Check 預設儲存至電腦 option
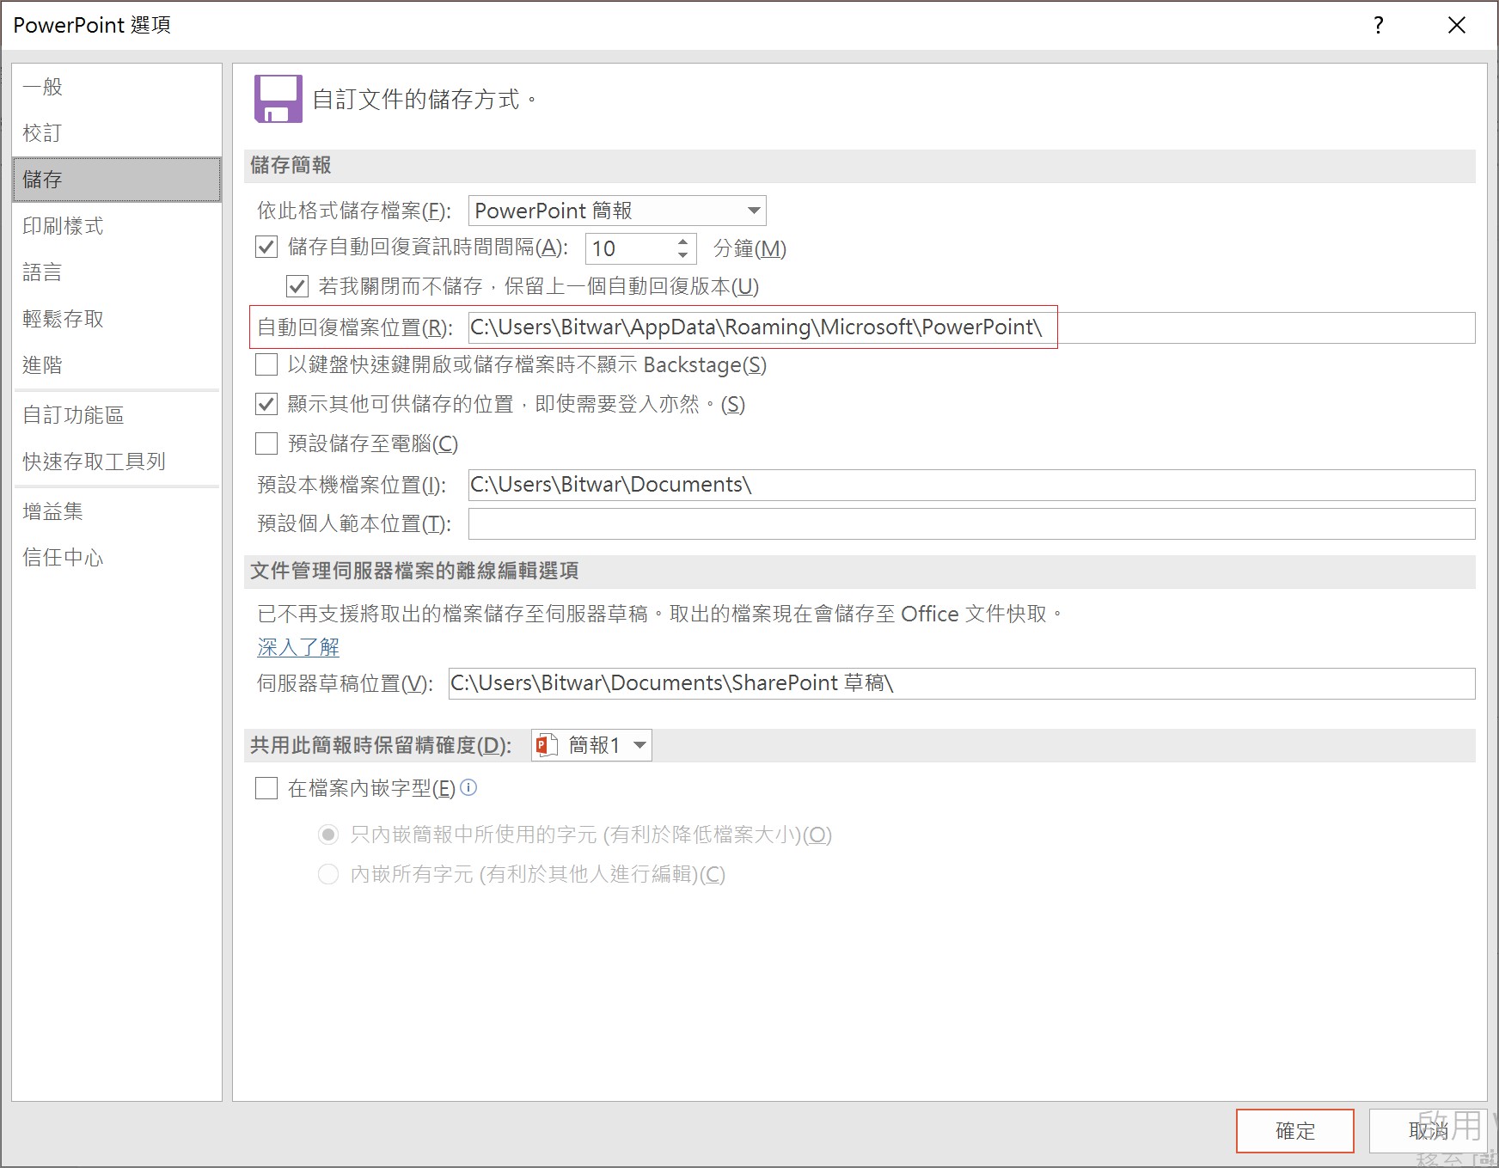Screen dimensions: 1499x1168 tap(266, 443)
